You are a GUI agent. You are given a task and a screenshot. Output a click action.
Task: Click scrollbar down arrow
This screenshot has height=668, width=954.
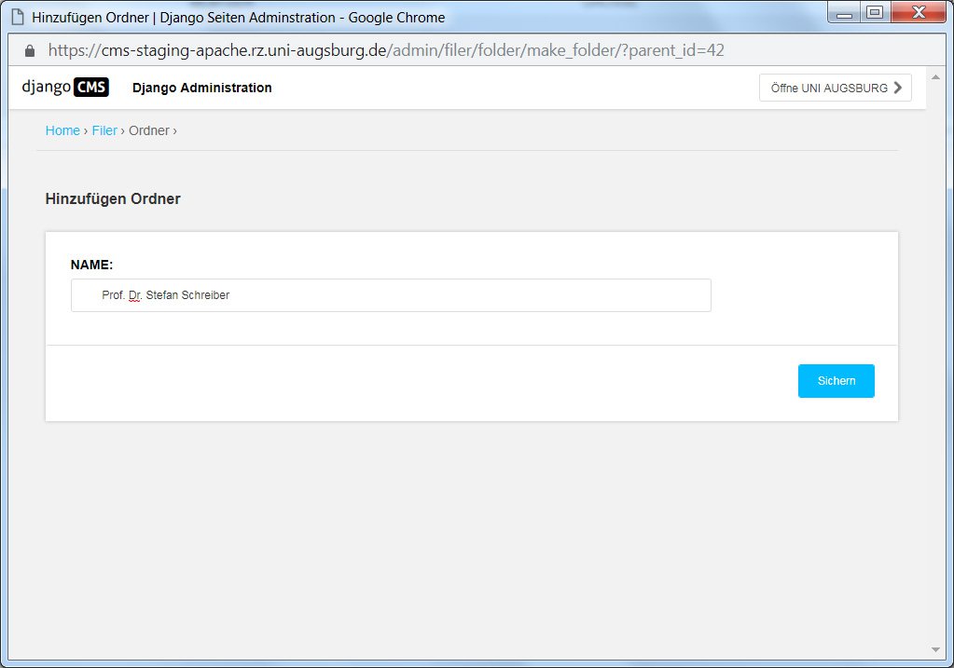935,649
